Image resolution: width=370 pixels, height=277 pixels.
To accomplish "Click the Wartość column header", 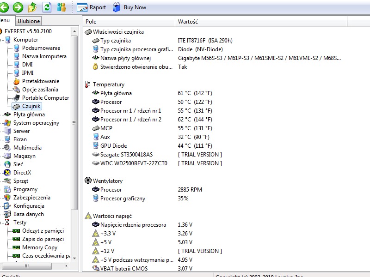I will point(188,22).
